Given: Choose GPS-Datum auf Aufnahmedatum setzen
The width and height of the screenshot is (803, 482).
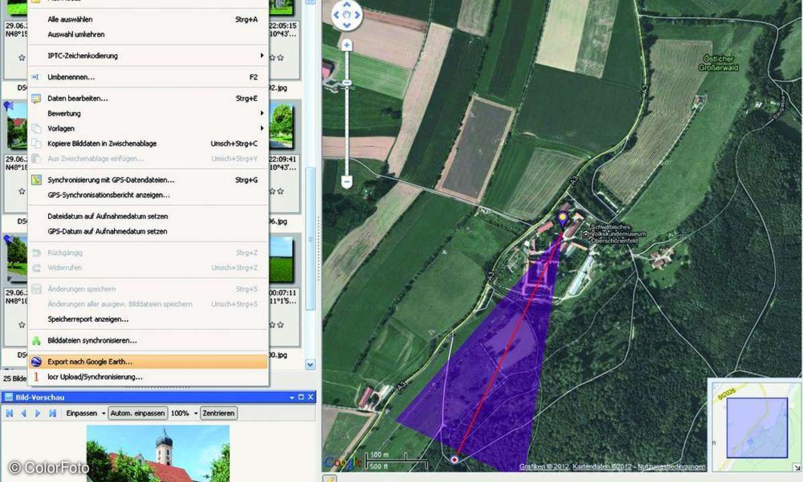Looking at the screenshot, I should pyautogui.click(x=148, y=231).
